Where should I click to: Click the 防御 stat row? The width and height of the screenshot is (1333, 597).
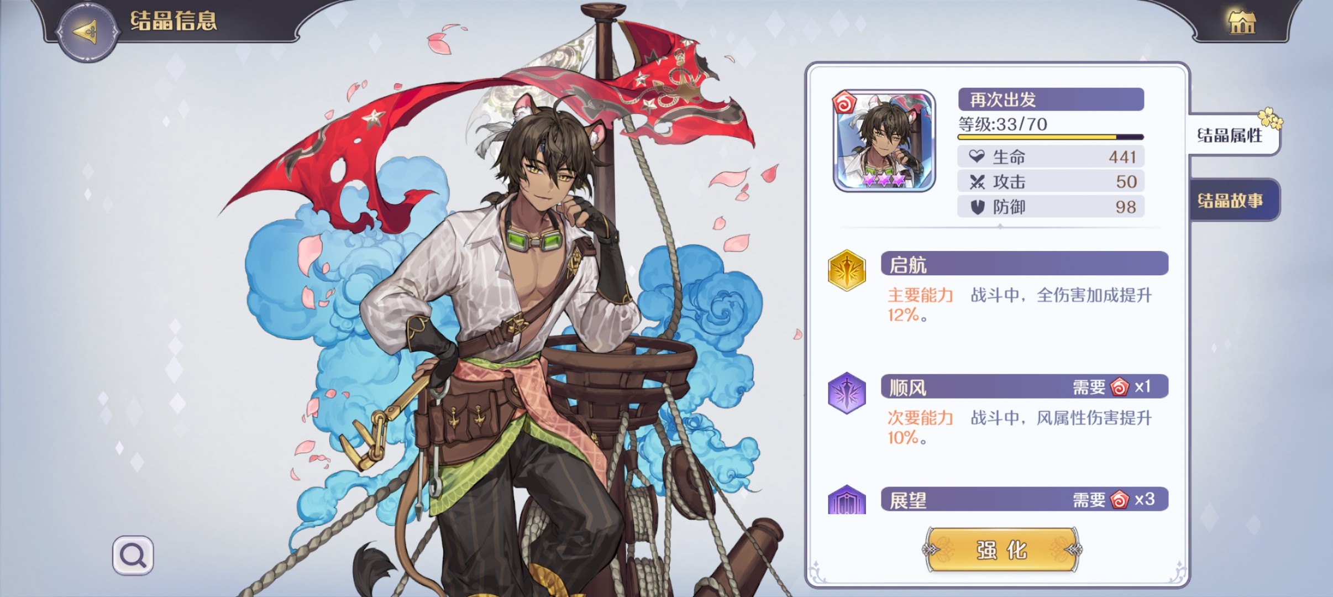[x=1051, y=206]
